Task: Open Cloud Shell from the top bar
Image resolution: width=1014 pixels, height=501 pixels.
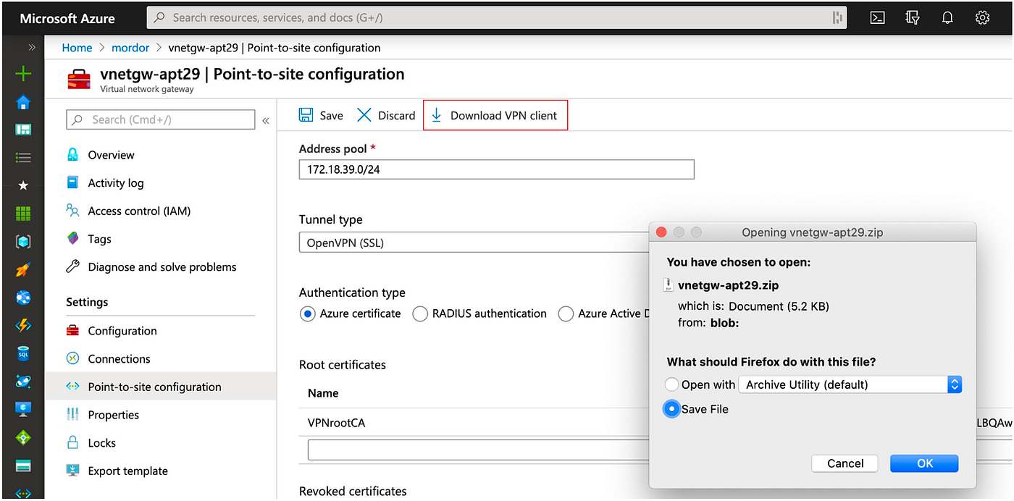Action: 877,18
